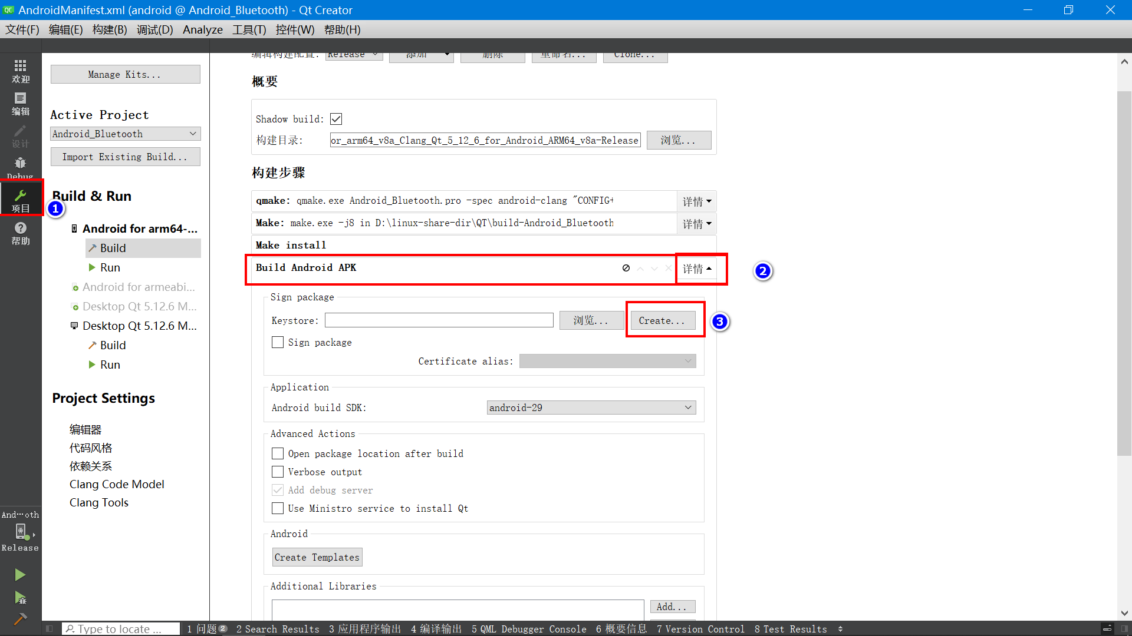Open the Analyze menu
Viewport: 1132px width, 636px height.
[x=202, y=29]
